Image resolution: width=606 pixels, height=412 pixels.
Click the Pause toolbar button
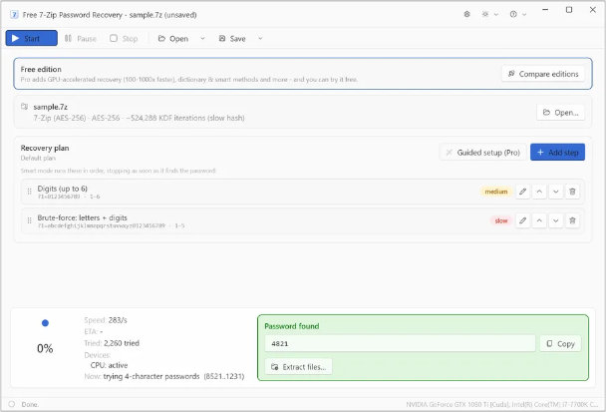[x=81, y=38]
